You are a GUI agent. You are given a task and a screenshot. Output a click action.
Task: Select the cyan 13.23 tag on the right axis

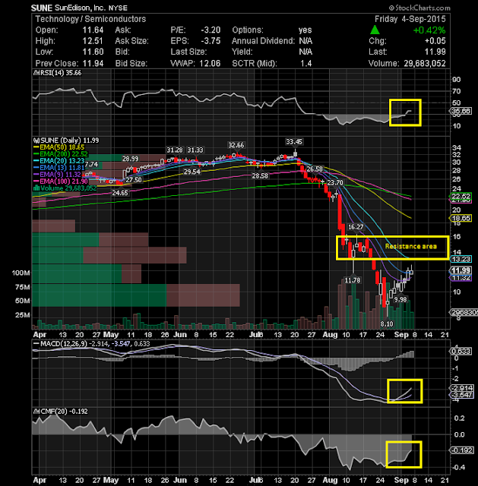(461, 259)
